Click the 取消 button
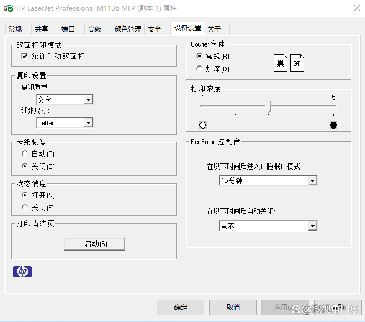The width and height of the screenshot is (365, 322). click(x=233, y=308)
